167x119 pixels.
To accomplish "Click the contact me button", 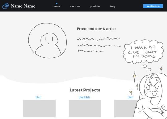I will 153,6.
